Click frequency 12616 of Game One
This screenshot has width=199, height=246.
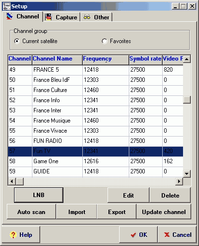point(91,161)
